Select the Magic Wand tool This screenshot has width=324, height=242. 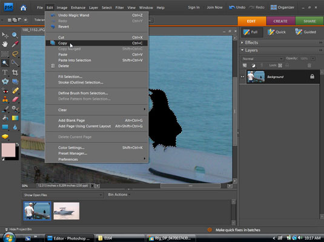pos(5,63)
